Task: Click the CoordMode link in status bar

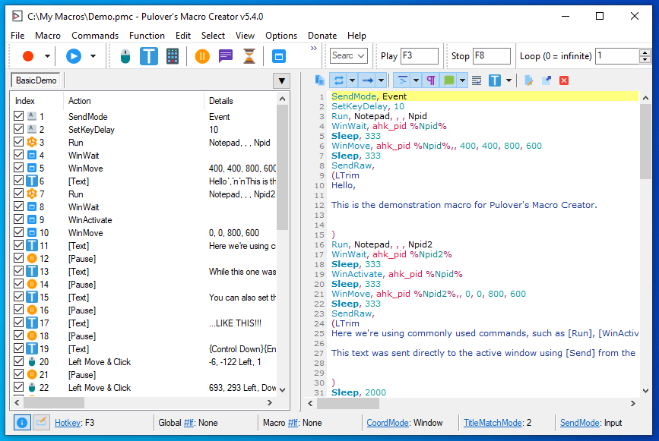Action: (x=388, y=423)
